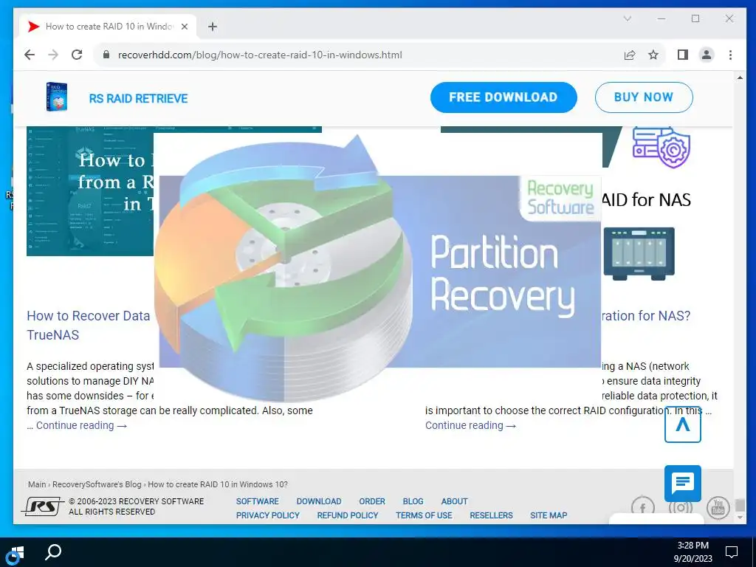Visit the Facebook page via footer icon
Screen dimensions: 756x567
point(643,507)
